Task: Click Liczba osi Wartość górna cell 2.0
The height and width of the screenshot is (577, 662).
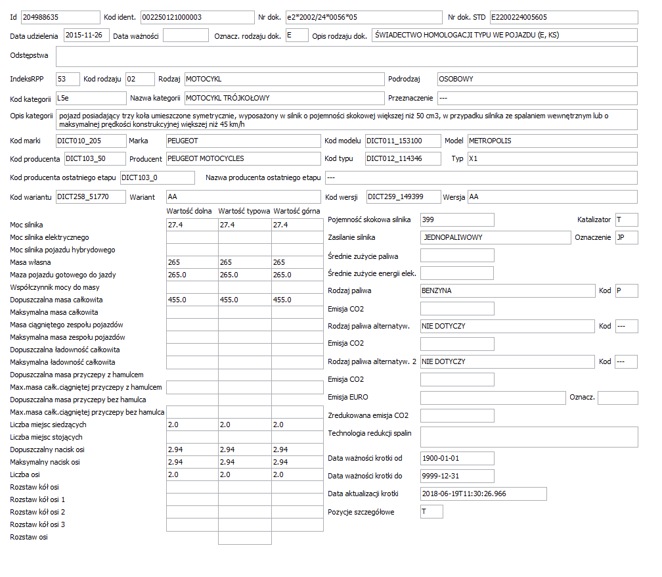Action: pos(298,474)
